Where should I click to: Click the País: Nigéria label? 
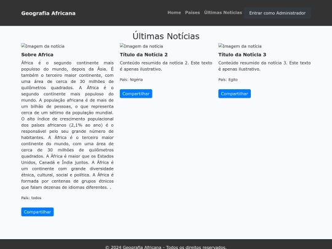132,79
